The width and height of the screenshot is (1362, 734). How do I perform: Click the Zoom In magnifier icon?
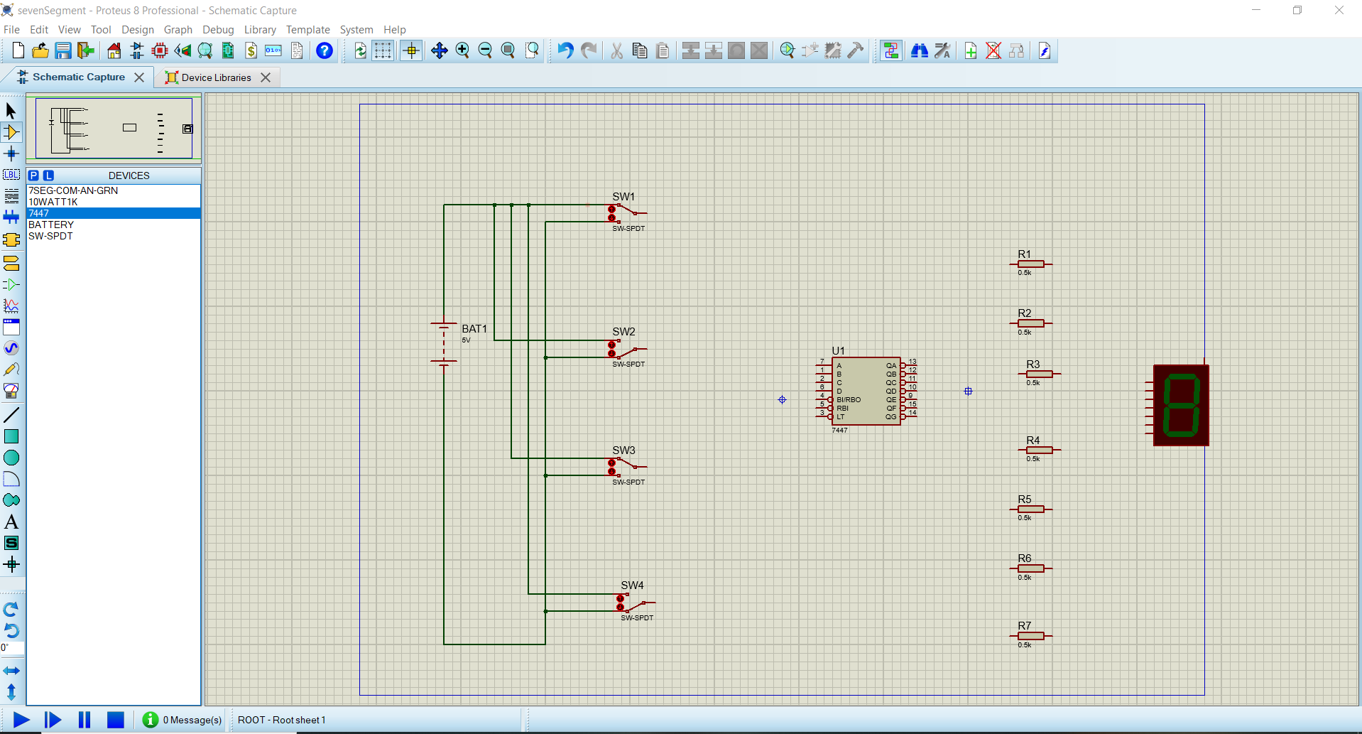[462, 50]
